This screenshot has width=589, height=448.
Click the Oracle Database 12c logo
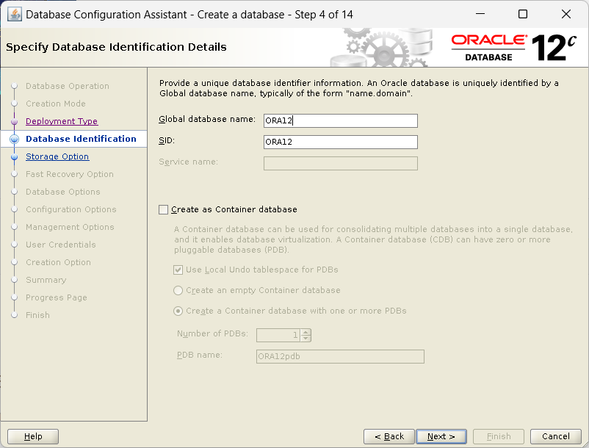(x=513, y=48)
